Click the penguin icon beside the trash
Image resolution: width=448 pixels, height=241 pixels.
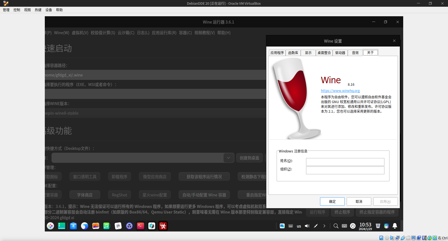(x=386, y=226)
